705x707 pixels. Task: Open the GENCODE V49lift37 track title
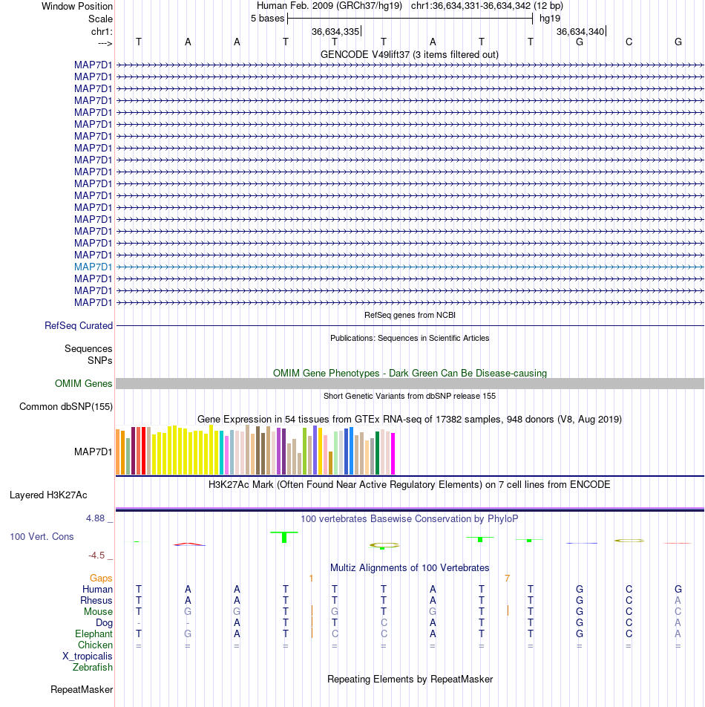click(410, 54)
